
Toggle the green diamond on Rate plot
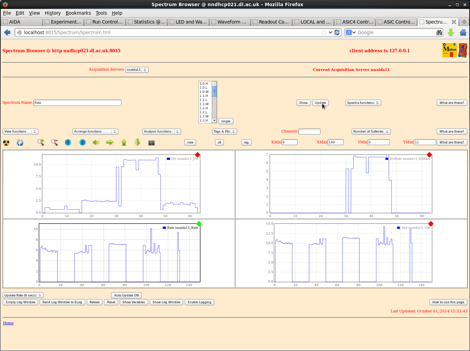coord(199,224)
